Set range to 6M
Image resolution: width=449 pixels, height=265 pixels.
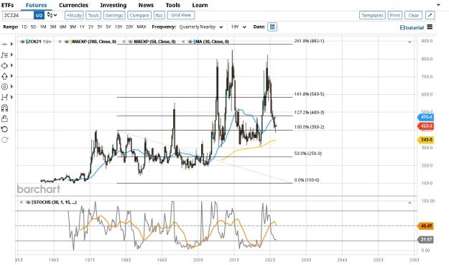(x=63, y=27)
